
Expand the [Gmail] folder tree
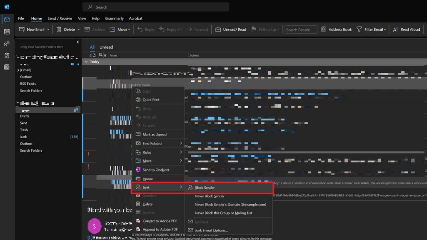click(x=18, y=70)
